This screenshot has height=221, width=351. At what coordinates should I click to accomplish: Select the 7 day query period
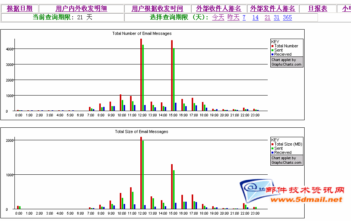244,17
